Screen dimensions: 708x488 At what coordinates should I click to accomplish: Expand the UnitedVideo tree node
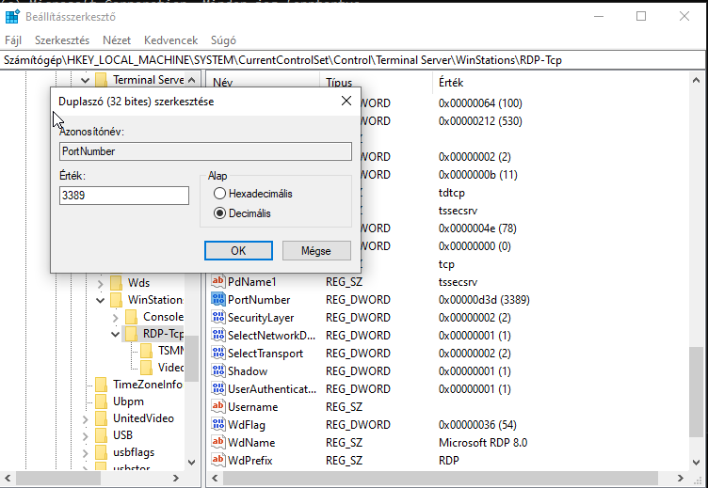(86, 418)
